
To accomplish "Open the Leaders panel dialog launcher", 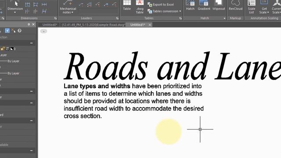I will click(x=117, y=18).
